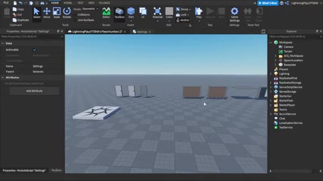The image size is (323, 181).
Task: Select StarterGui in Explorer
Action: tap(285, 96)
